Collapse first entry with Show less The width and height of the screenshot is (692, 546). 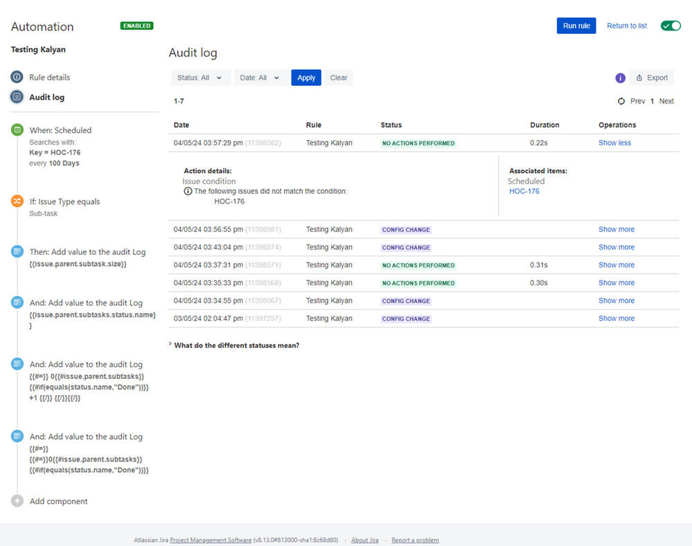614,143
